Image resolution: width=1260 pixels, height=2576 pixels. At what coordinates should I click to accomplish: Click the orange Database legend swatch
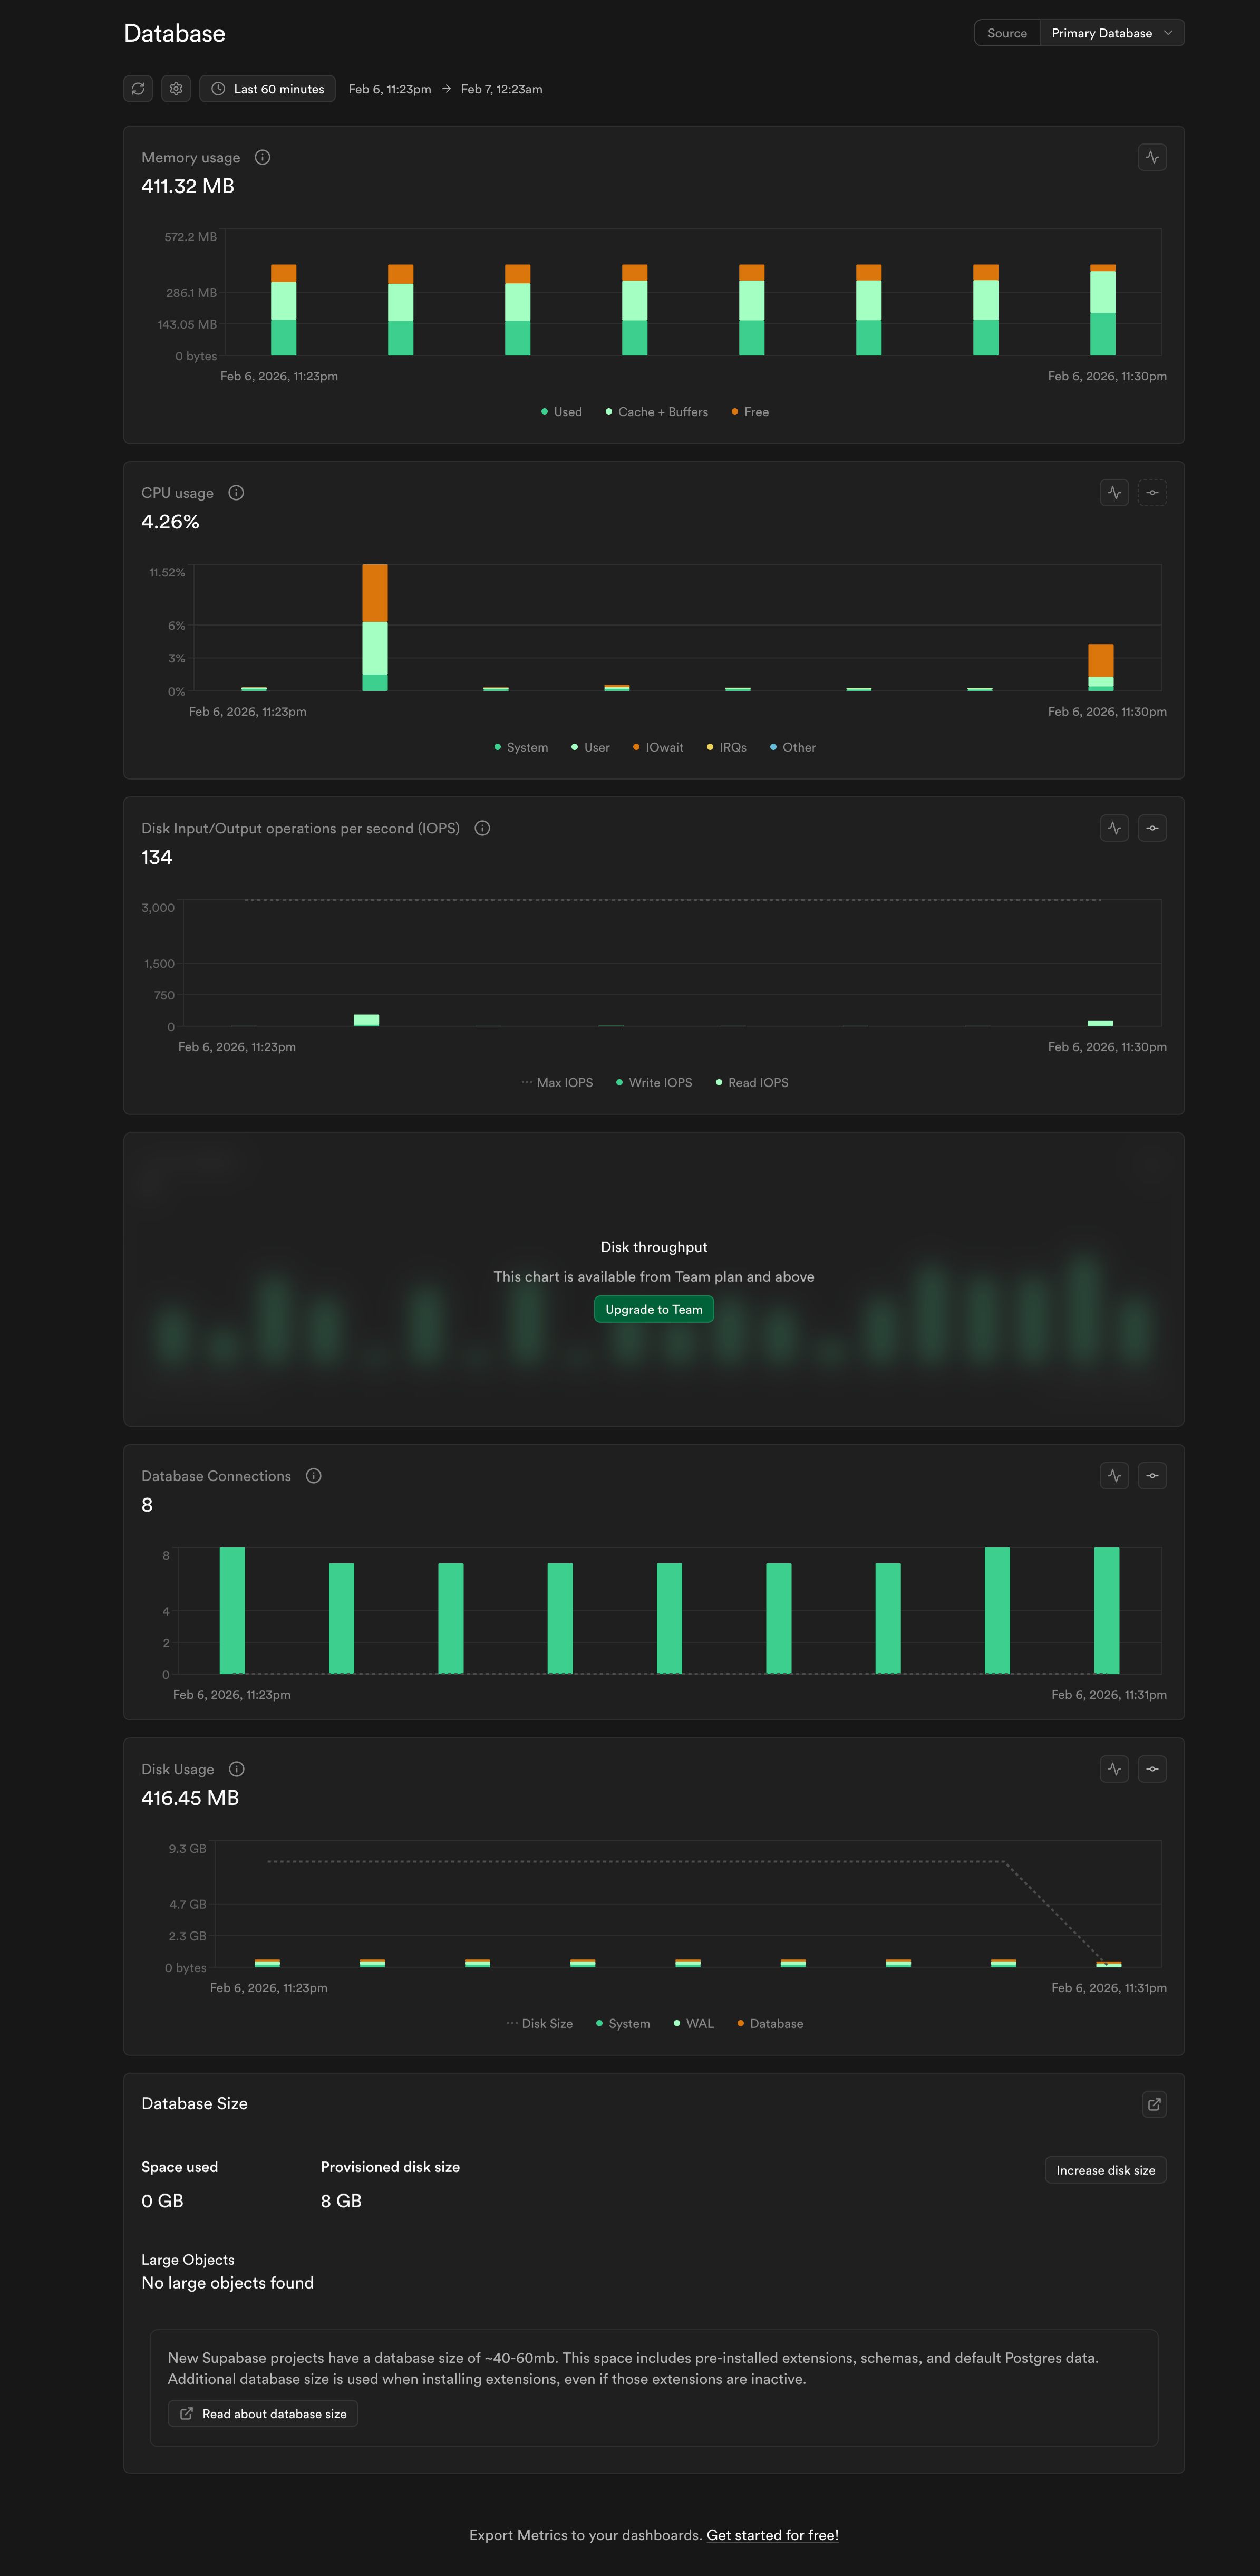pos(740,2023)
